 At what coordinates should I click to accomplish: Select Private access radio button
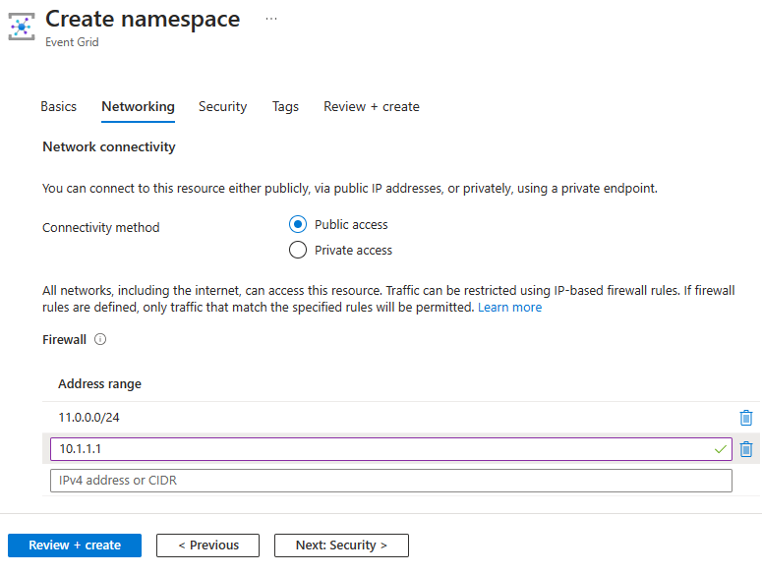click(x=298, y=251)
